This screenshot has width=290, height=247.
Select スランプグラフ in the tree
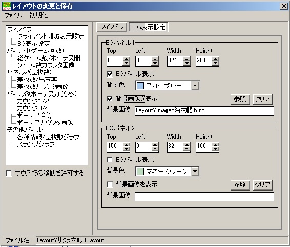(x=36, y=144)
